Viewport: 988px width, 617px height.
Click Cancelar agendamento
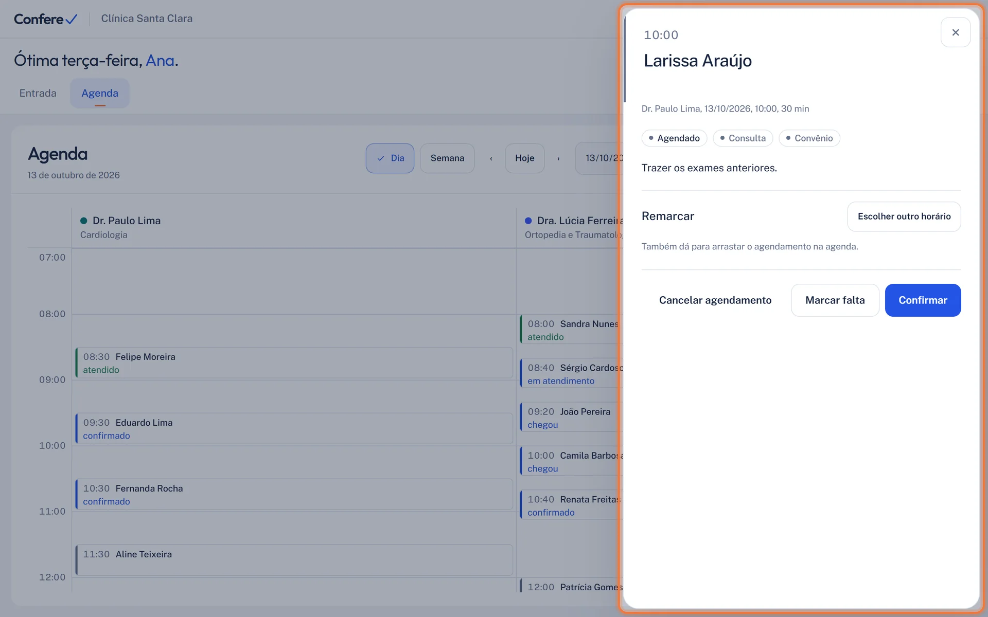(x=715, y=300)
